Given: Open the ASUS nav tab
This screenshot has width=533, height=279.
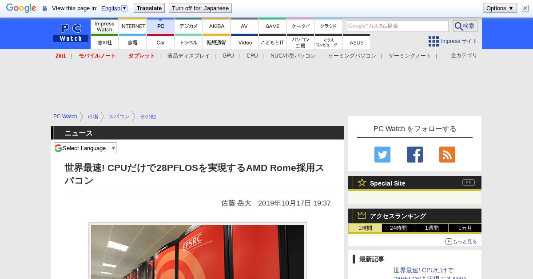Looking at the screenshot, I should point(357,42).
